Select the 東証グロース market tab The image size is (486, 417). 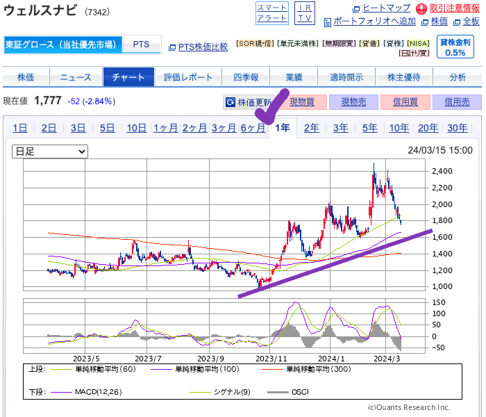click(63, 44)
